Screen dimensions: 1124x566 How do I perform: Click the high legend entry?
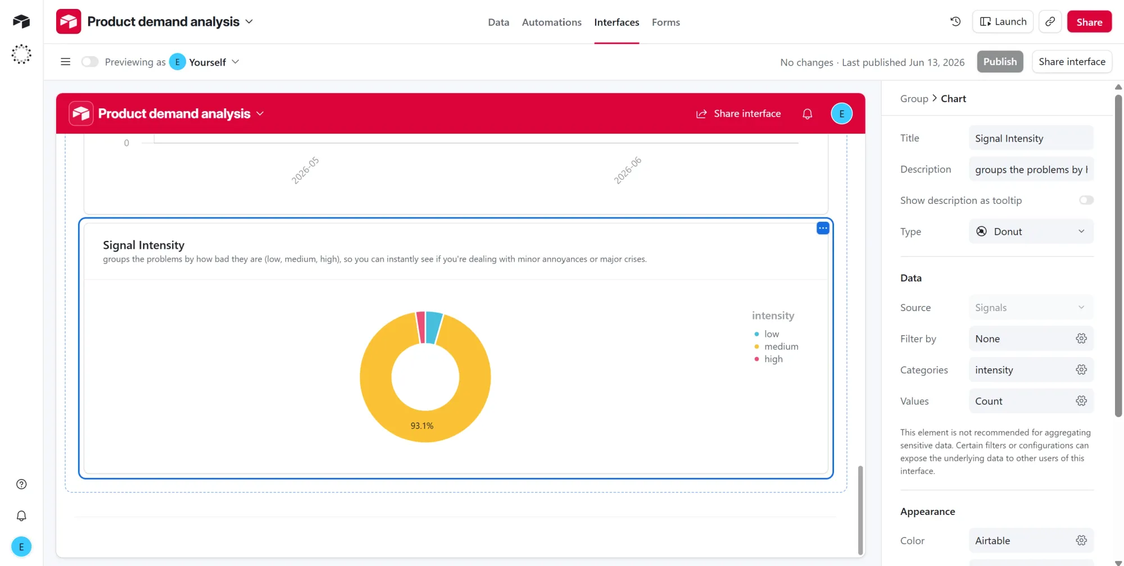click(768, 359)
